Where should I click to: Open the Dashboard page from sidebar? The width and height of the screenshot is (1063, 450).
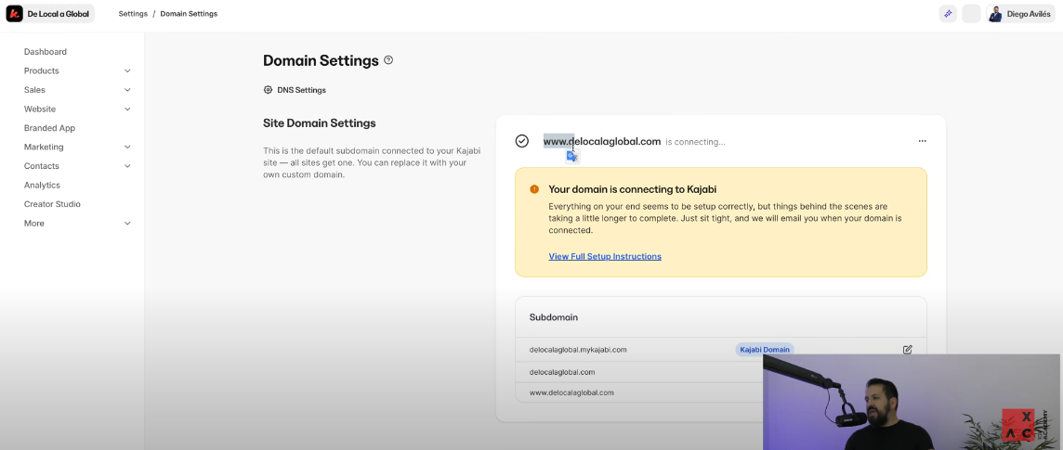46,52
